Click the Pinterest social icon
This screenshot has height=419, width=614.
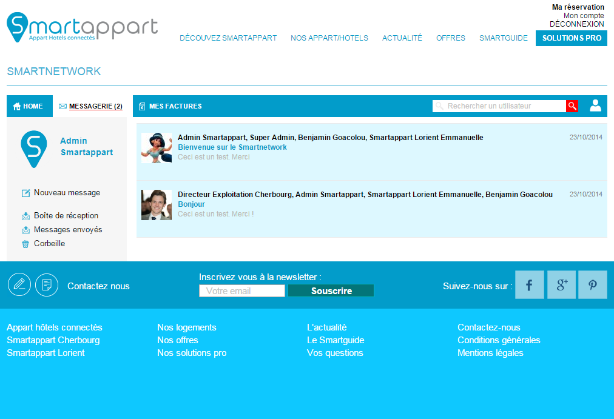(x=592, y=285)
